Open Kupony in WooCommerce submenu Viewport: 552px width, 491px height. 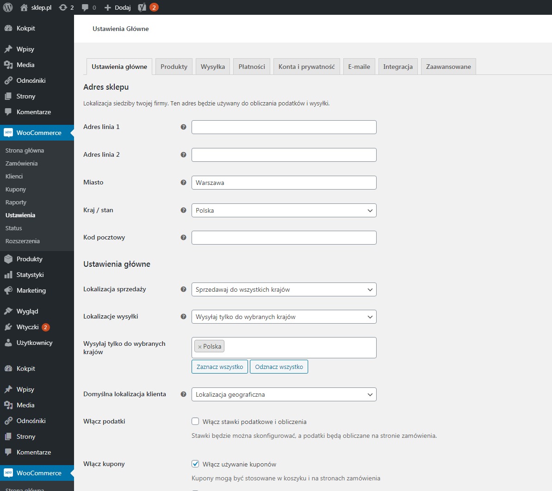(15, 189)
